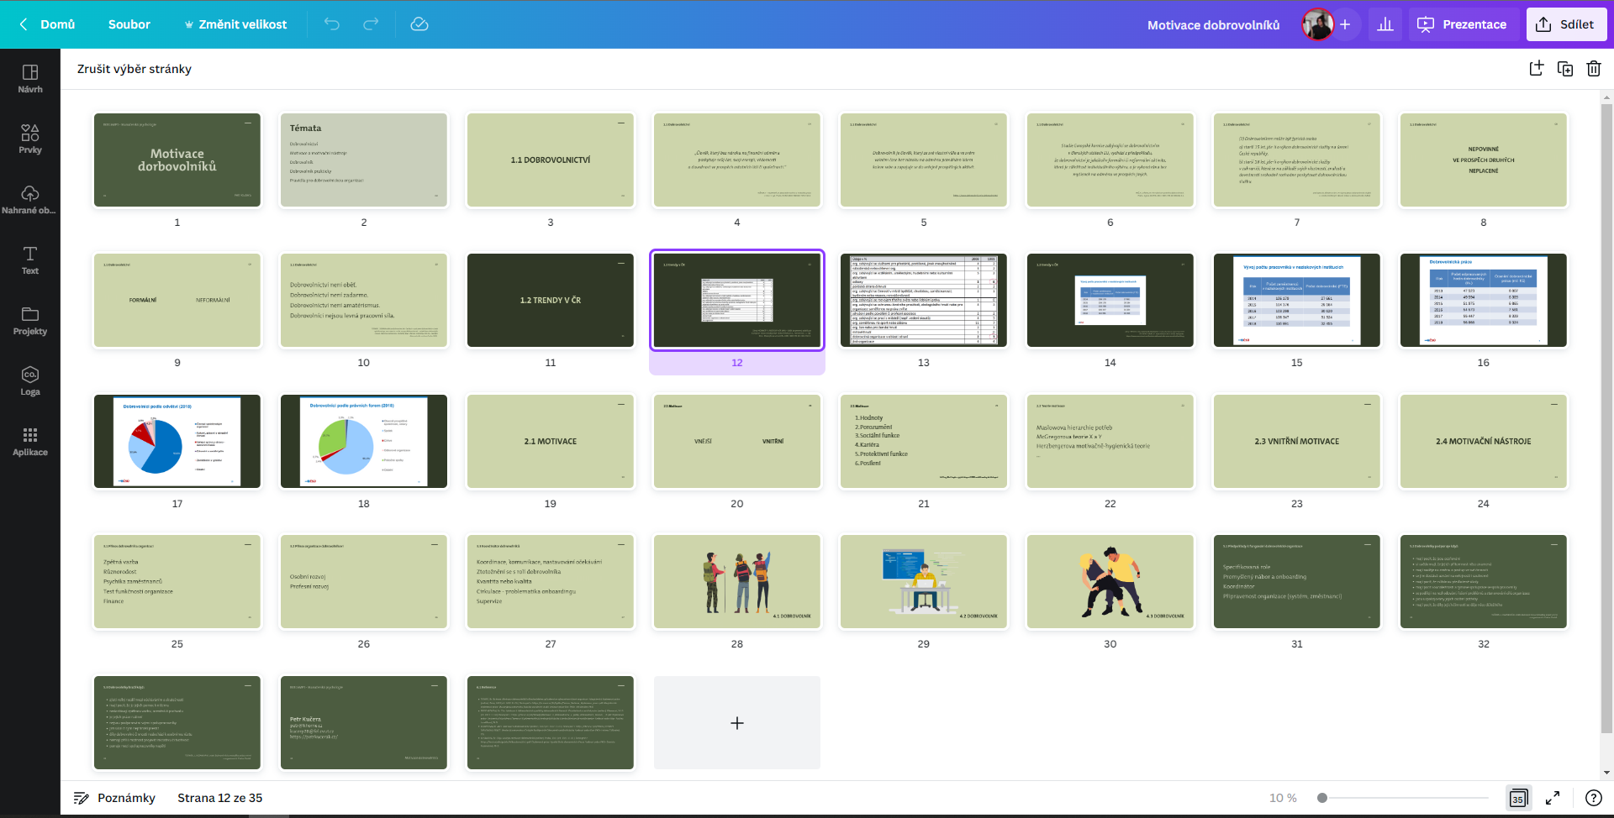Open design insights via the chart icon
This screenshot has height=818, width=1614.
tap(1385, 24)
